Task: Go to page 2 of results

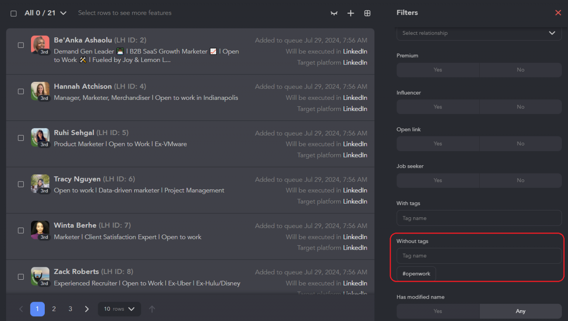Action: [x=54, y=309]
